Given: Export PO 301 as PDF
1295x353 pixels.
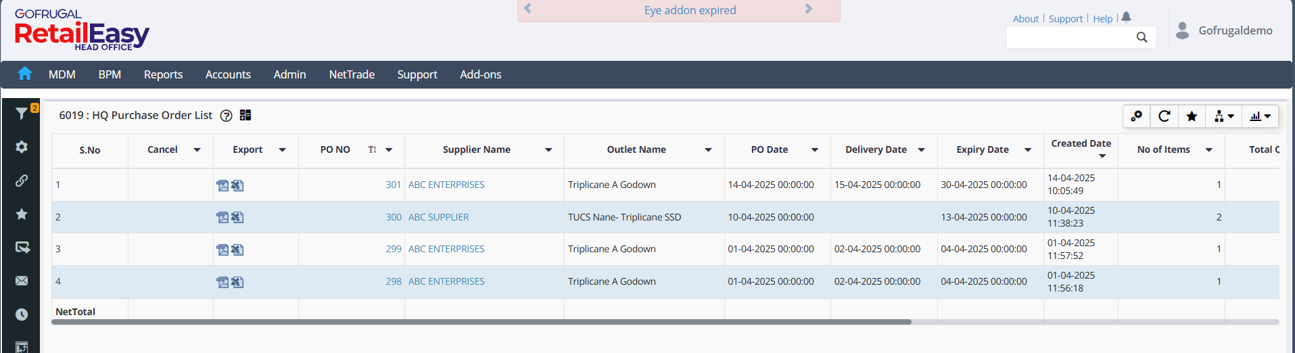Looking at the screenshot, I should [222, 185].
